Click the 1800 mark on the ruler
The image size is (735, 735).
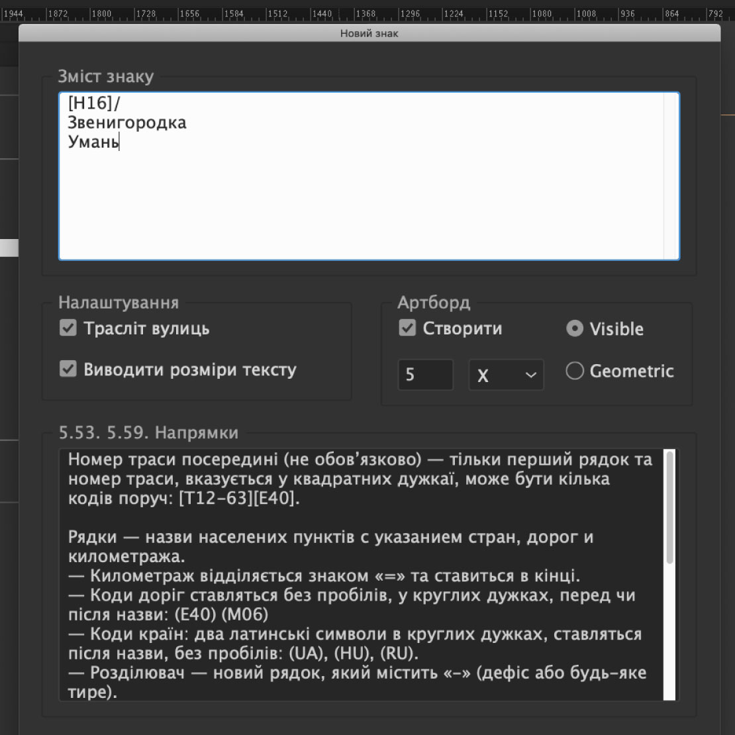101,13
